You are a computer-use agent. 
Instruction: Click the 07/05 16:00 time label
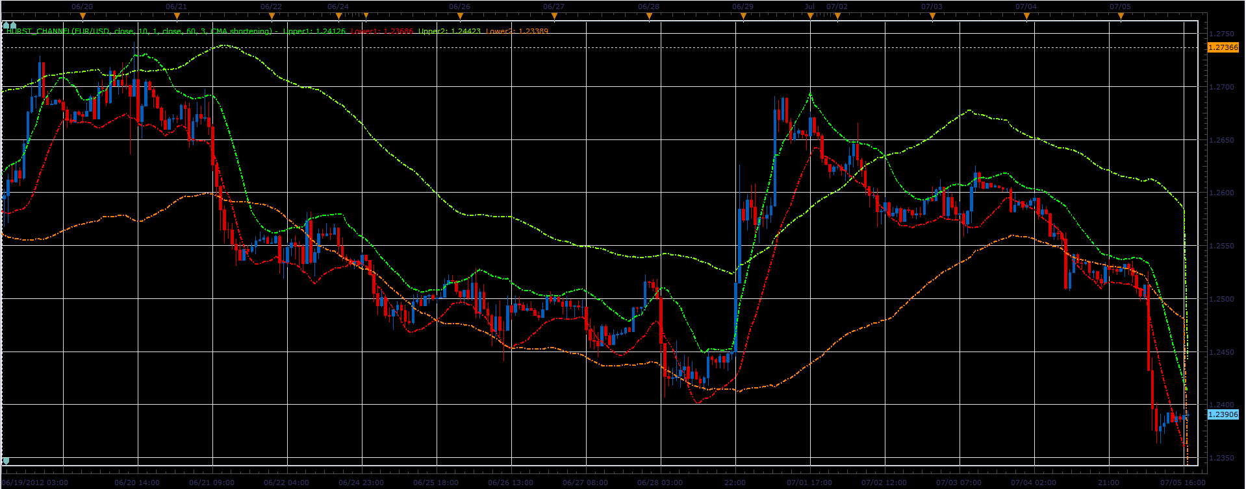tap(1182, 483)
